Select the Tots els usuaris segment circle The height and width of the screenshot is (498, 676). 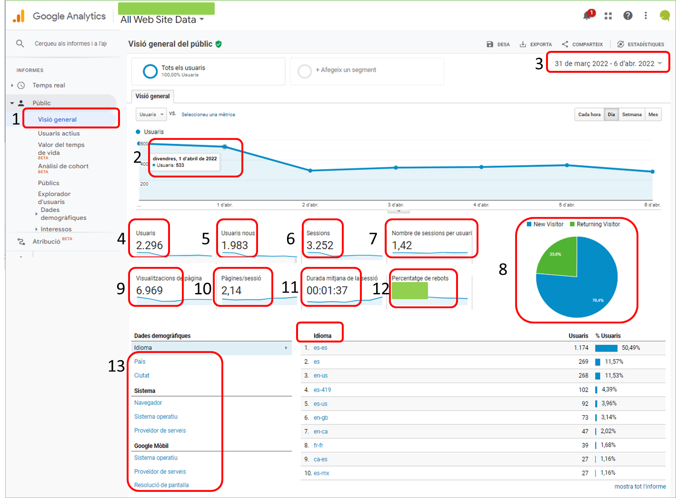[150, 71]
